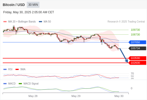This screenshot has width=147, height=100.
Task: Click the RSI 70 level label
Action: pos(132,73)
